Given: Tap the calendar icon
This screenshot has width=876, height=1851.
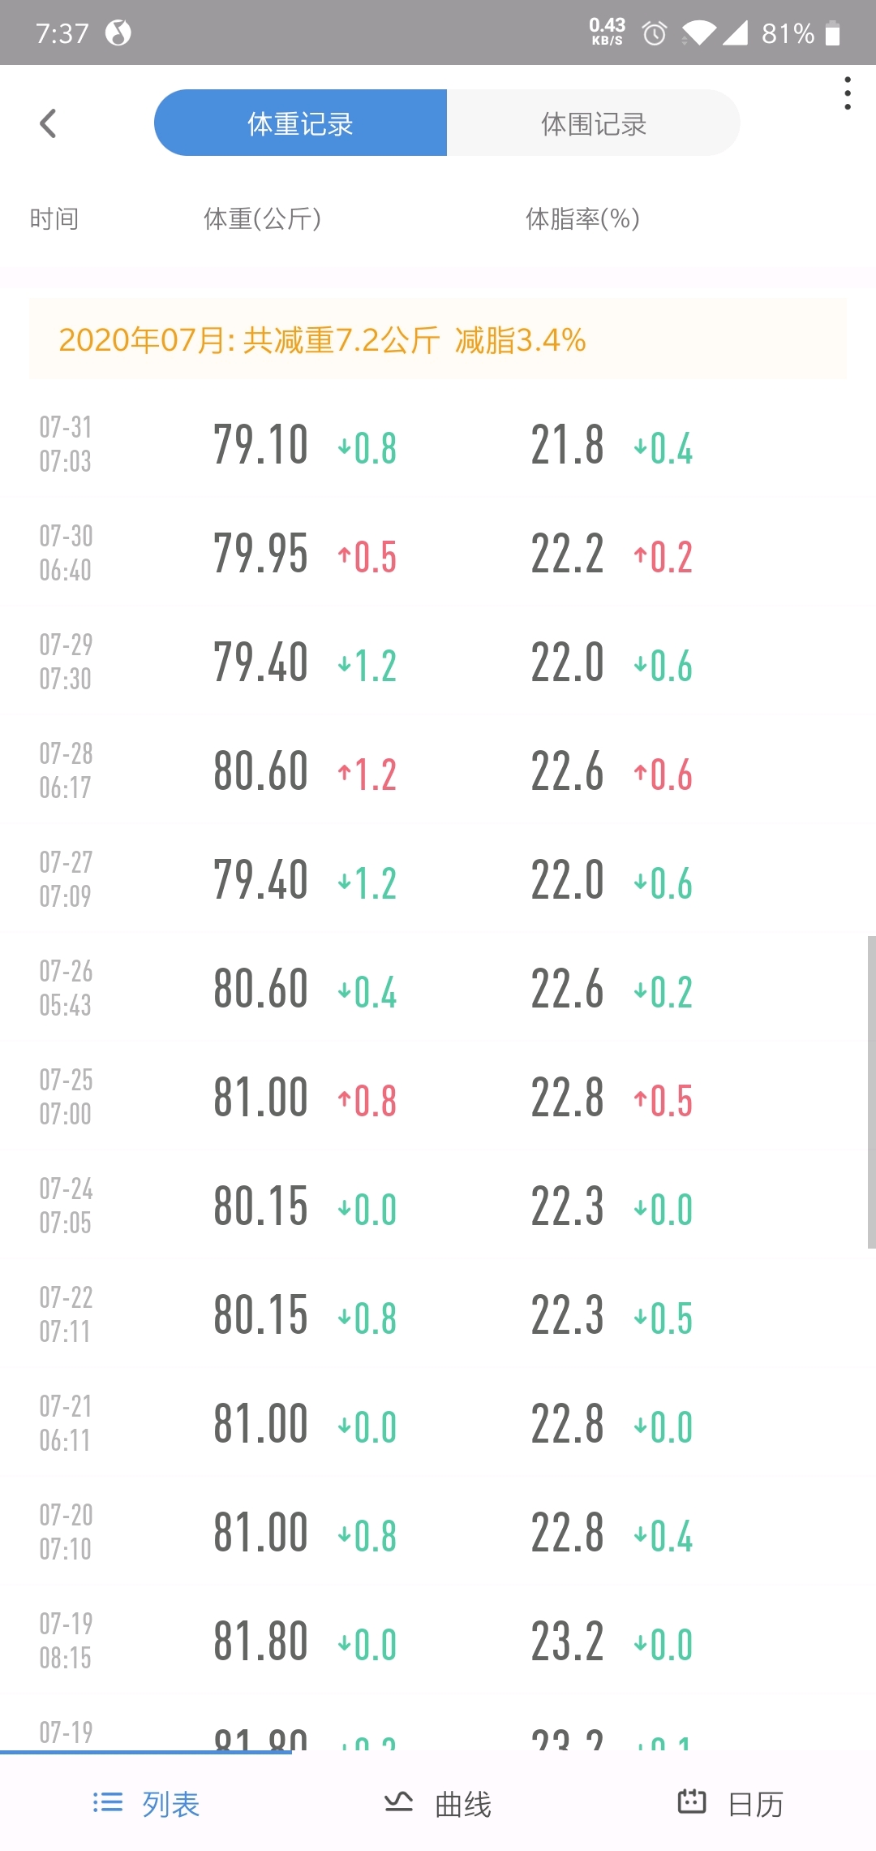Looking at the screenshot, I should click(692, 1802).
